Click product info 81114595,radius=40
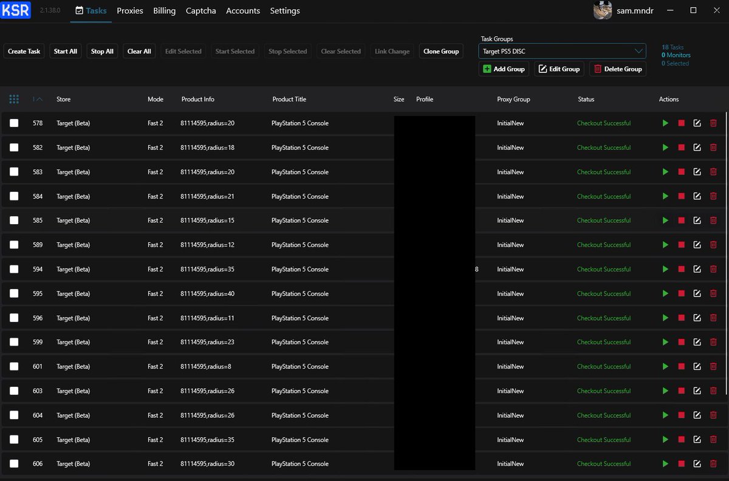 point(207,293)
